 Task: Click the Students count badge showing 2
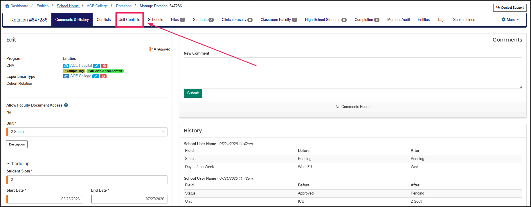211,20
